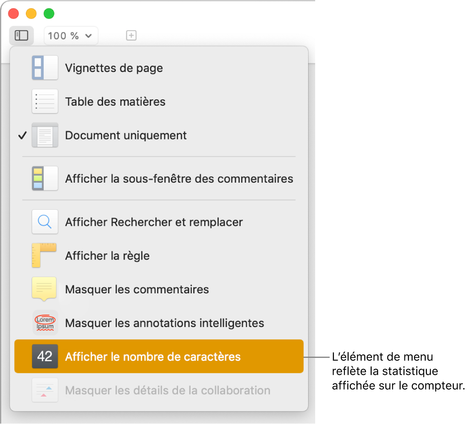
Task: Select Afficher le nombre de caractères
Action: tap(159, 356)
